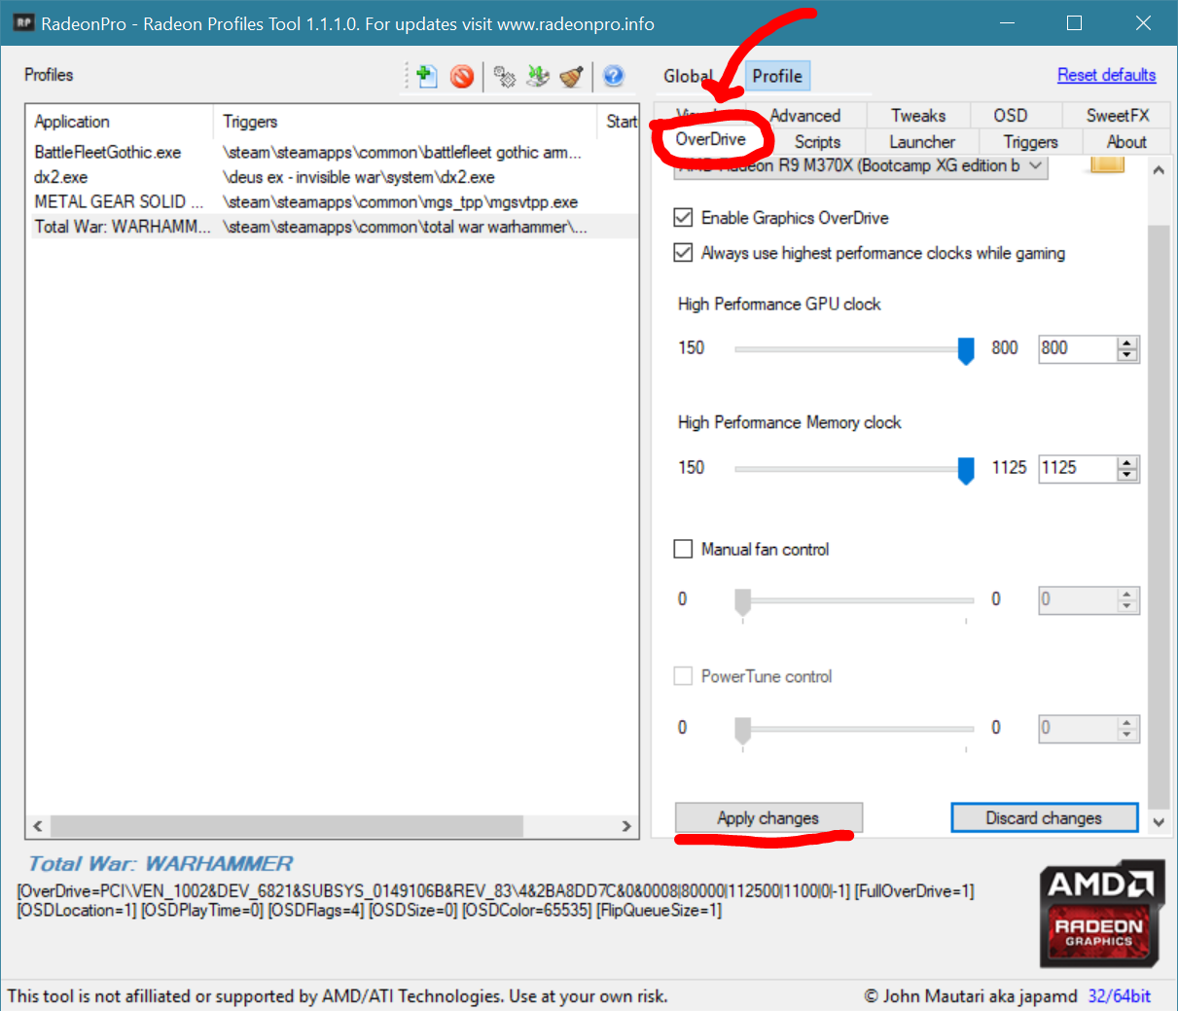Viewport: 1178px width, 1011px height.
Task: Click the settings panel scrollbar up arrow
Action: (1158, 170)
